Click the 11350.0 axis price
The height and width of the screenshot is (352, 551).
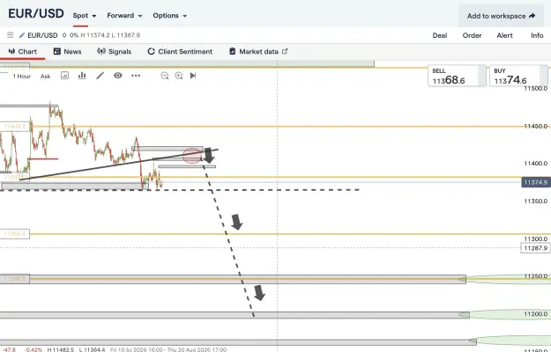pos(535,202)
